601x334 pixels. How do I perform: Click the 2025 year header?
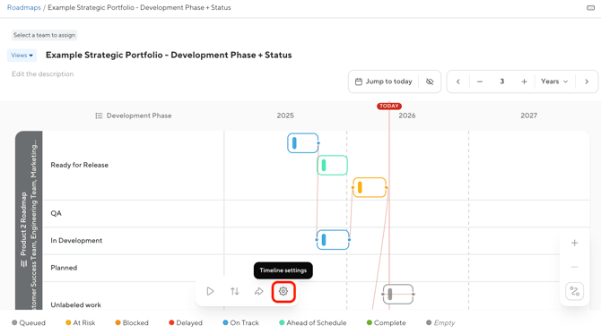(x=285, y=116)
